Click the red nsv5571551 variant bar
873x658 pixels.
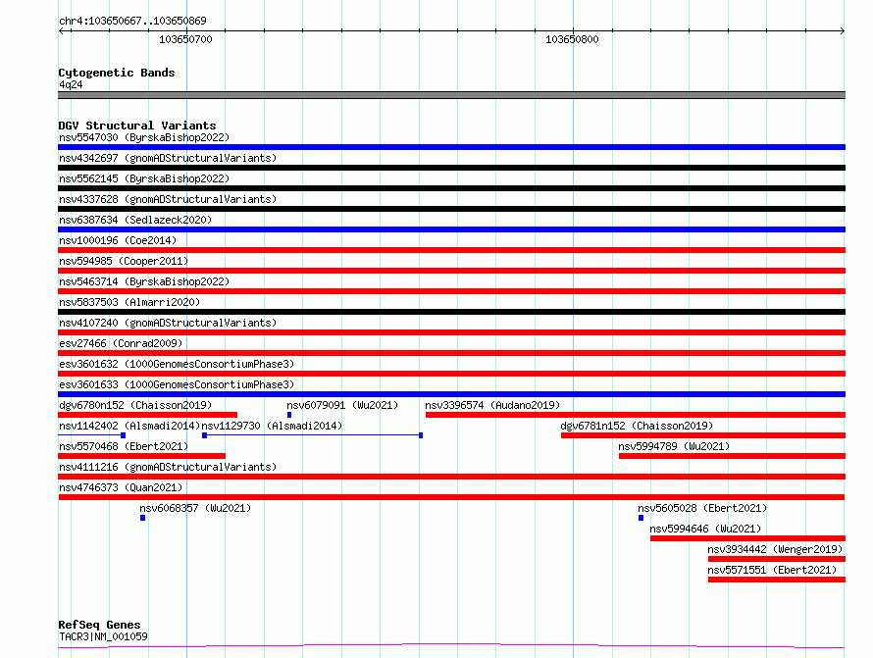click(x=777, y=580)
